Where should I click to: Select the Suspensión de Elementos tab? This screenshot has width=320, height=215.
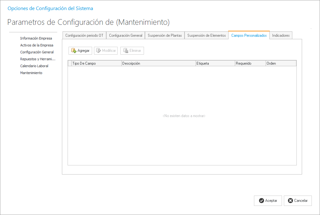coord(207,35)
